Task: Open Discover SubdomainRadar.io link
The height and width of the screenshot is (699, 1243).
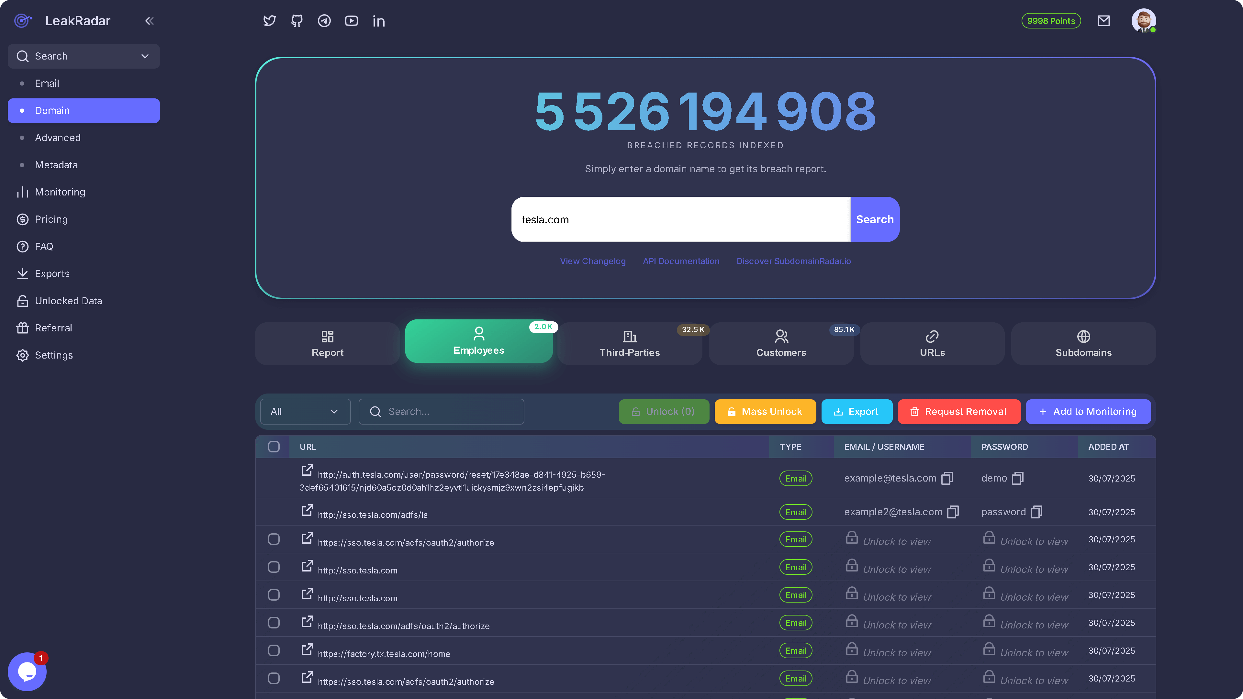Action: click(794, 261)
